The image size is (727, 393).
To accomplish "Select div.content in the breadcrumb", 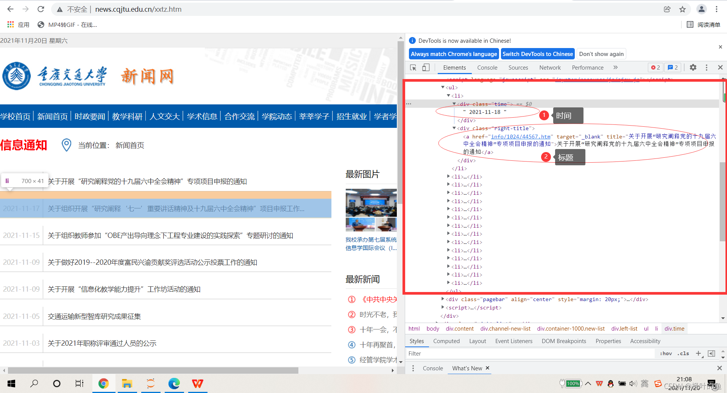I will click(460, 329).
